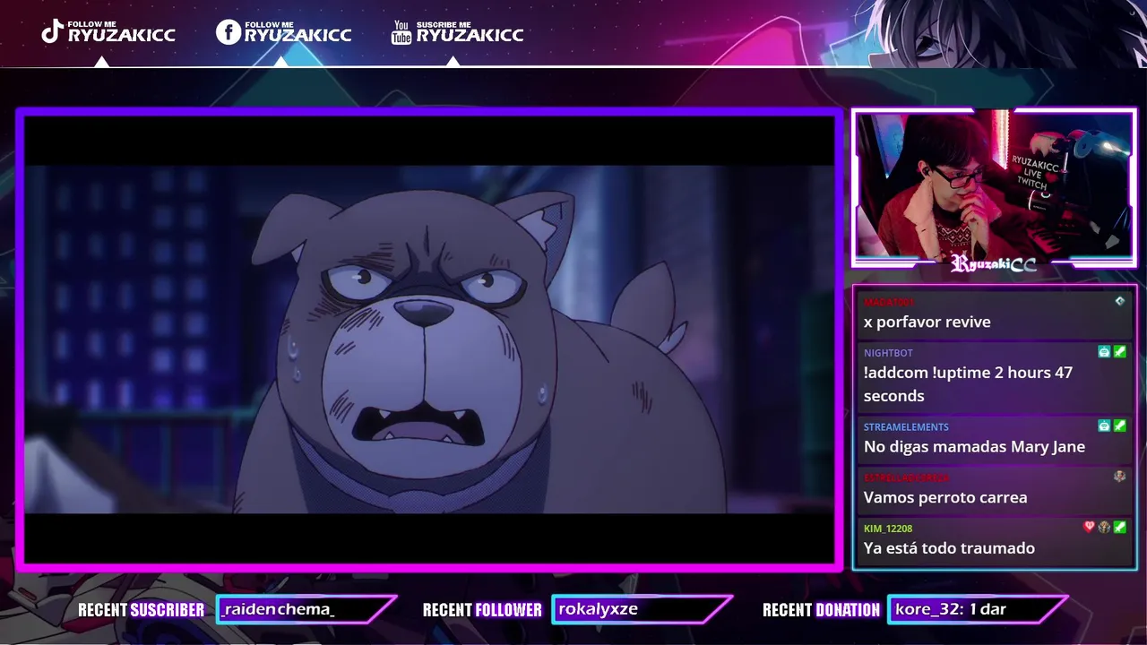Screen dimensions: 1147x645
Task: Click the Facebook logo icon
Action: coord(229,32)
